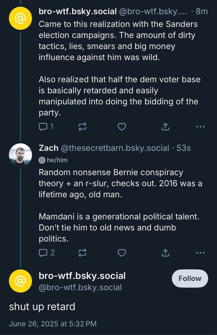Reply to Zach's Mamdani comment
217x335 pixels.
tap(43, 253)
